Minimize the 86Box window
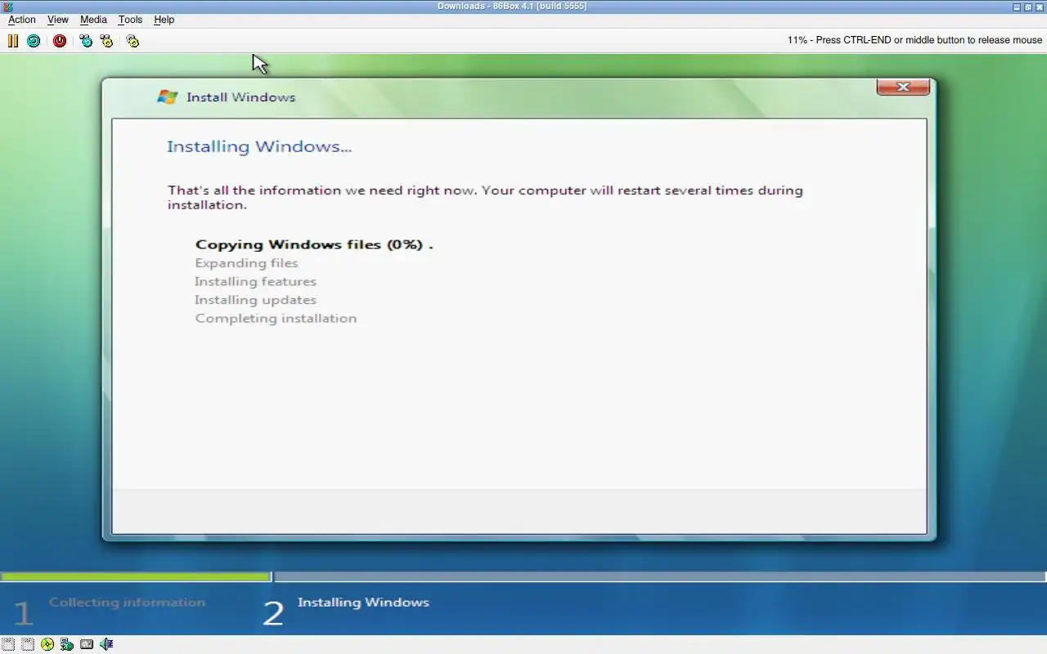The image size is (1047, 654). click(x=1017, y=7)
